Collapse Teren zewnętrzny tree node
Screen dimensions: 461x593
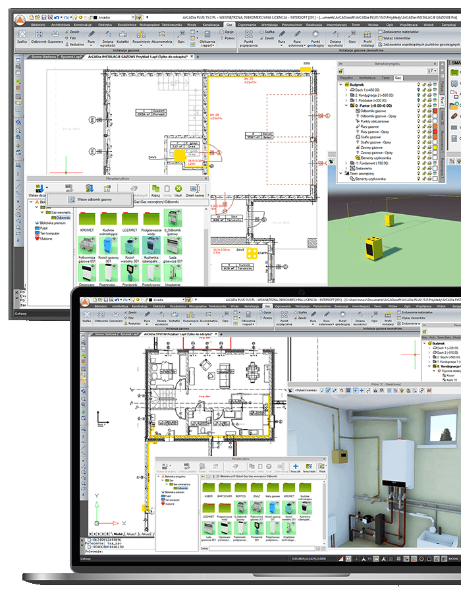tap(341, 173)
